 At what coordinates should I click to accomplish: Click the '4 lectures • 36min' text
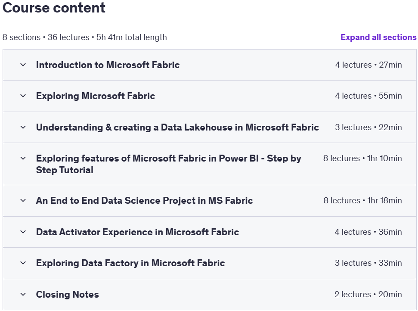(x=368, y=232)
